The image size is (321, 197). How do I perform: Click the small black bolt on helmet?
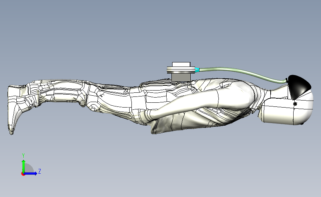point(295,104)
